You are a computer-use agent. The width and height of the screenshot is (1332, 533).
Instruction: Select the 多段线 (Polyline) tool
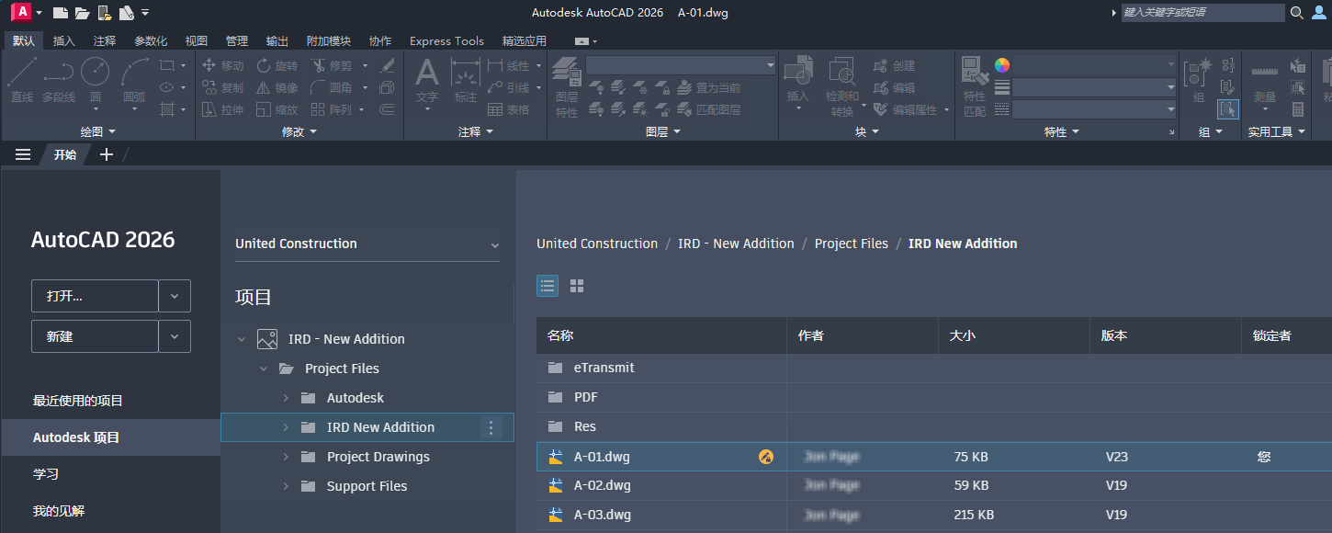pos(59,80)
